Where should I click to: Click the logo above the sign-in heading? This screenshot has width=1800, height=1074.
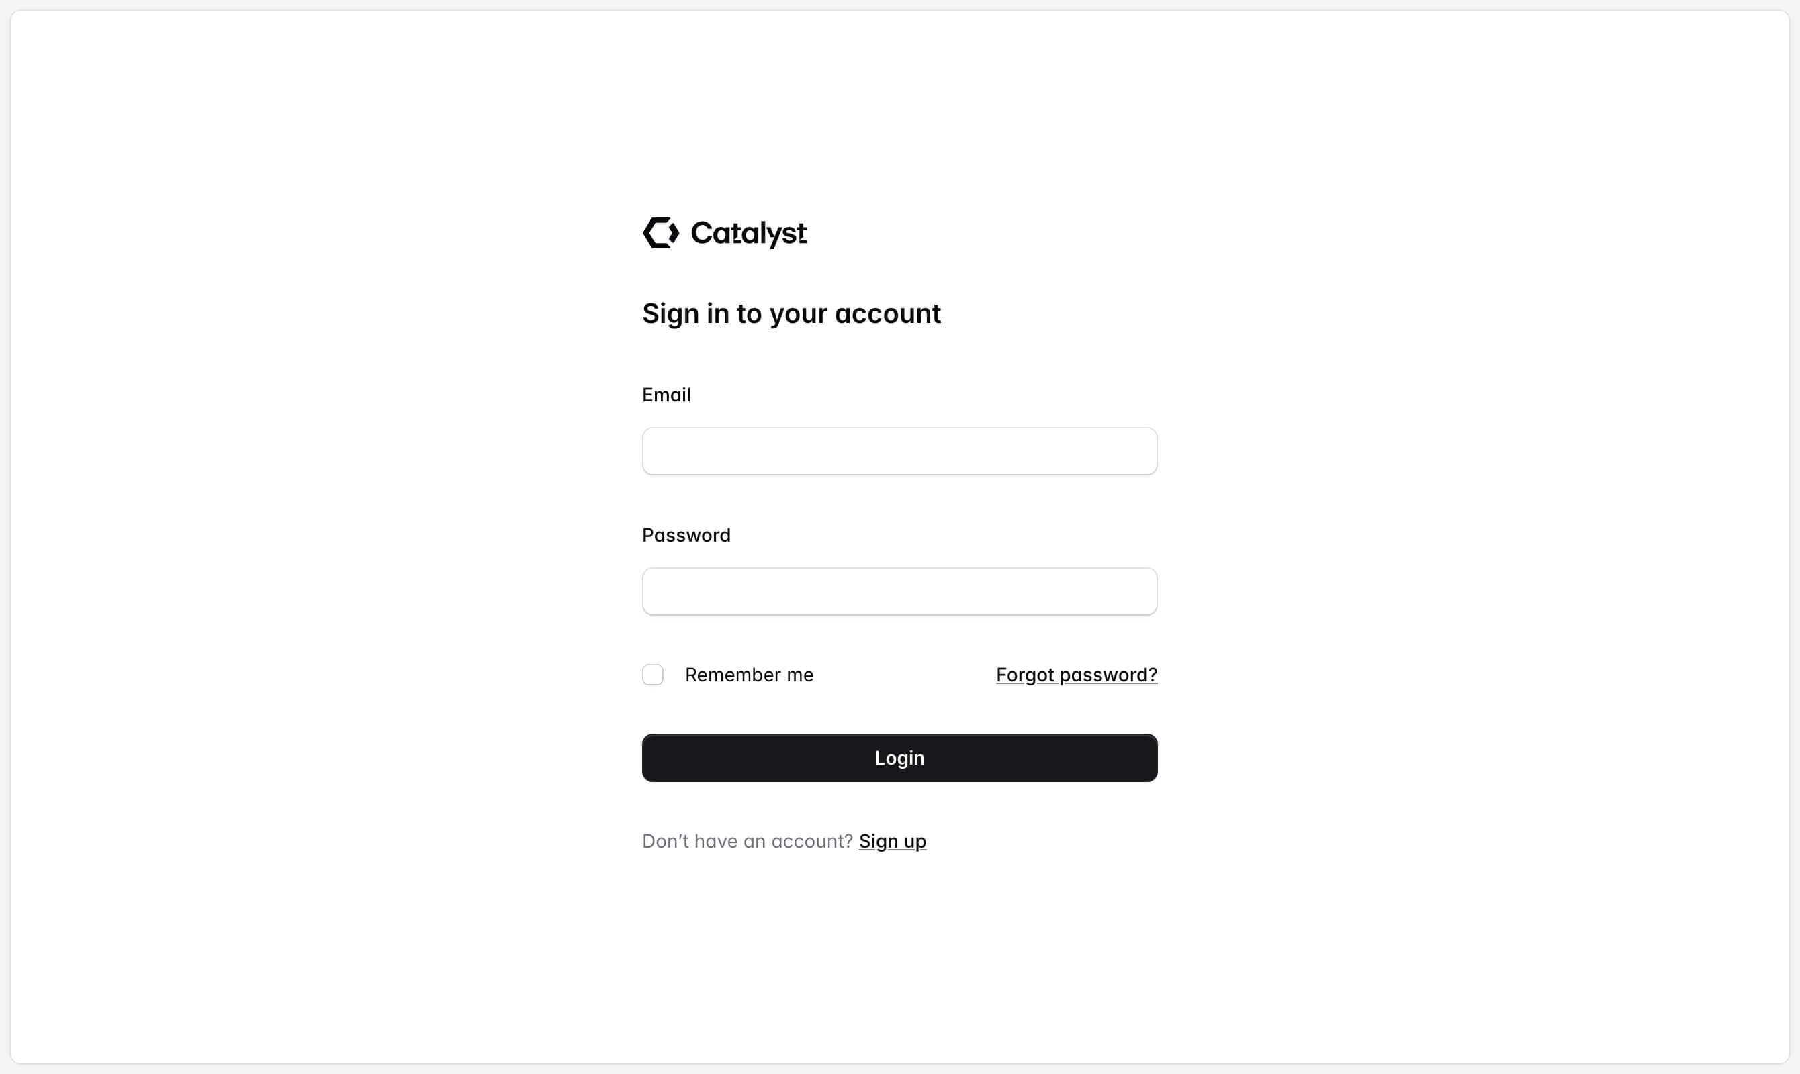tap(724, 233)
